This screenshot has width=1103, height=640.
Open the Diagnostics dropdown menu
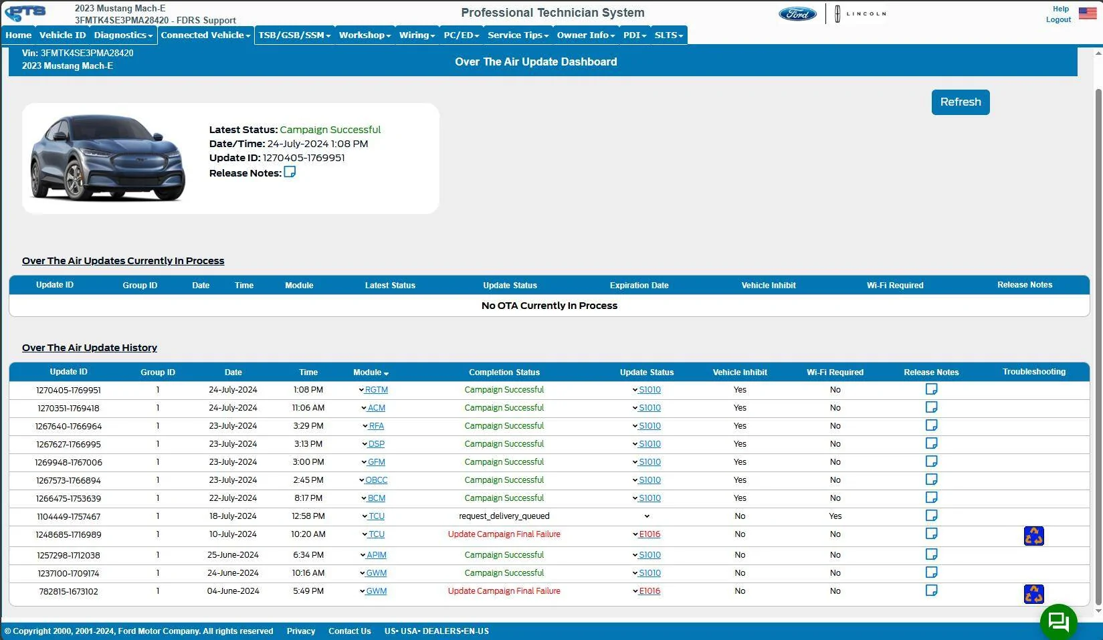[x=123, y=35]
